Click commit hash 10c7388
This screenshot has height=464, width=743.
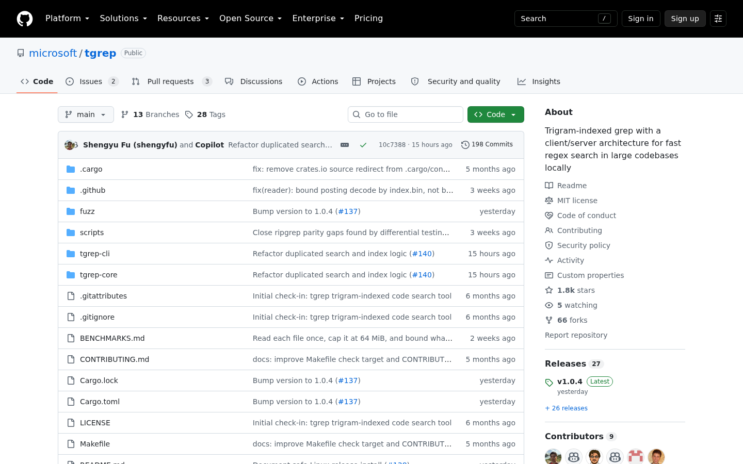(x=392, y=145)
